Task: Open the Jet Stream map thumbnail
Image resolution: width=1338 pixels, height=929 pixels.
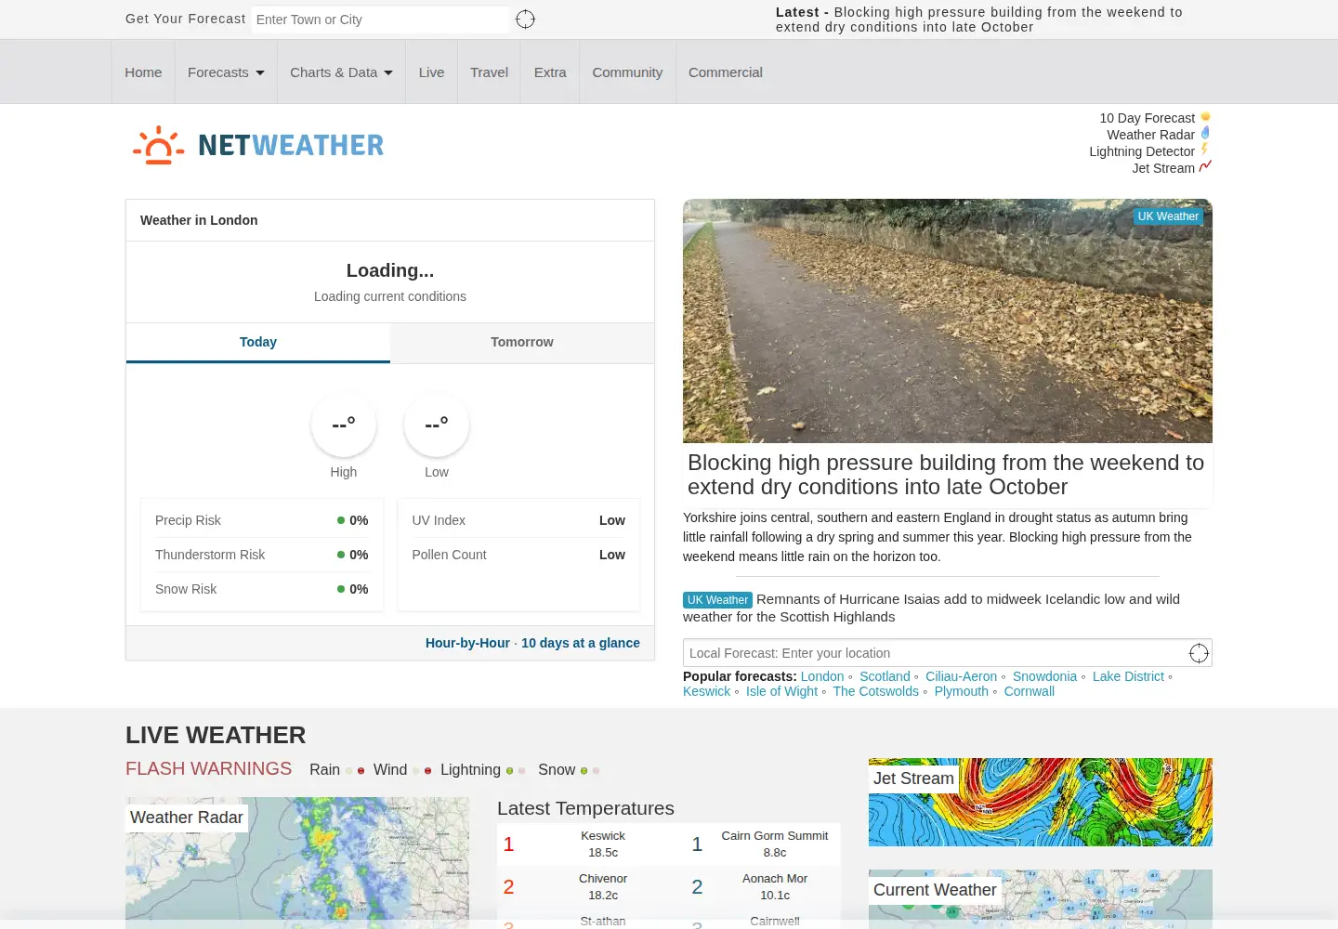Action: [1041, 802]
